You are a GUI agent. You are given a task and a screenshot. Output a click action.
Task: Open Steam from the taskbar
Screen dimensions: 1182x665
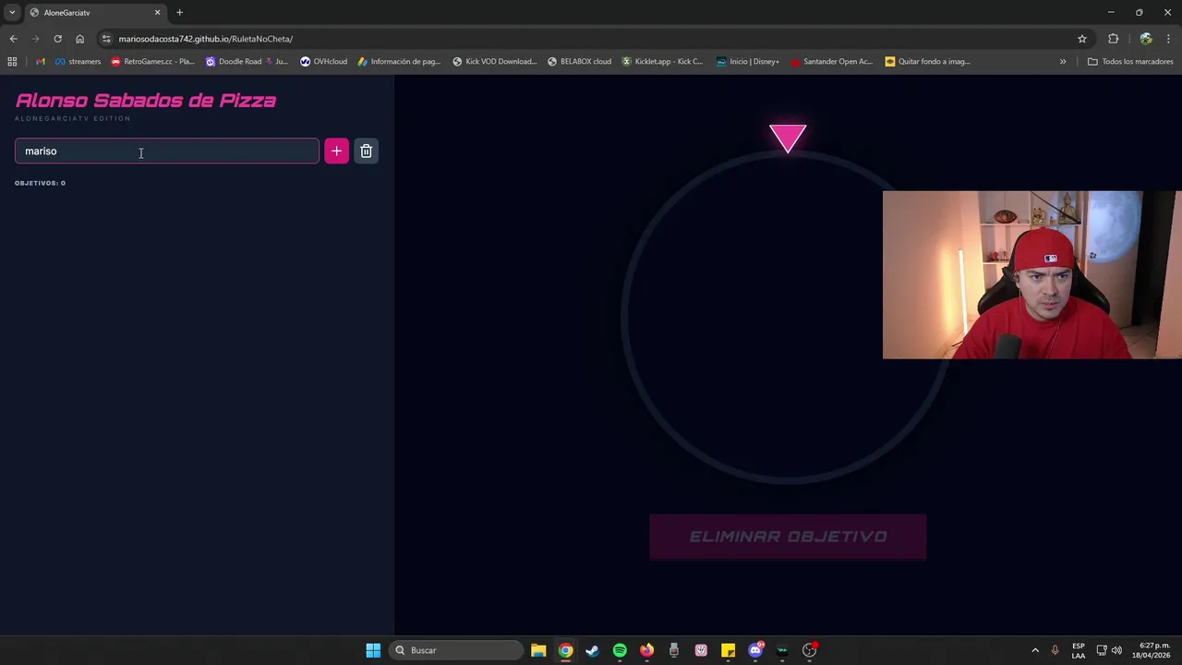(592, 650)
